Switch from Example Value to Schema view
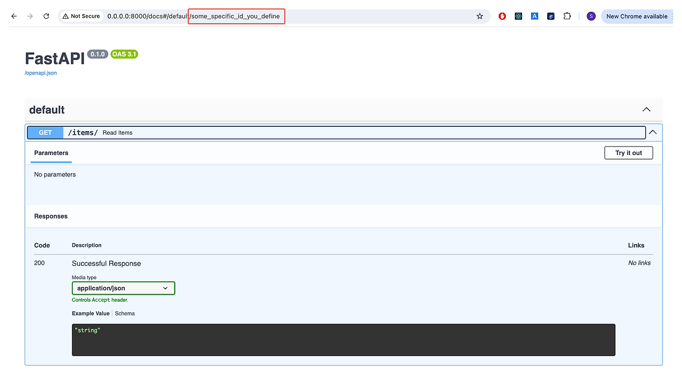 (x=125, y=313)
